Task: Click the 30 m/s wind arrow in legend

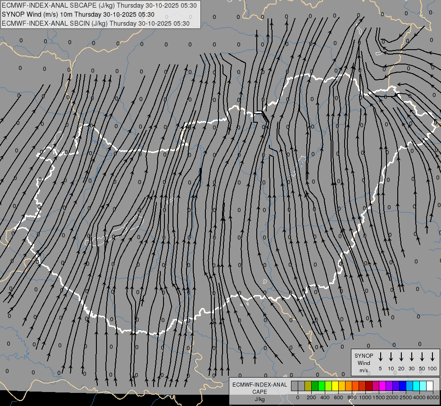Action: coord(411,357)
